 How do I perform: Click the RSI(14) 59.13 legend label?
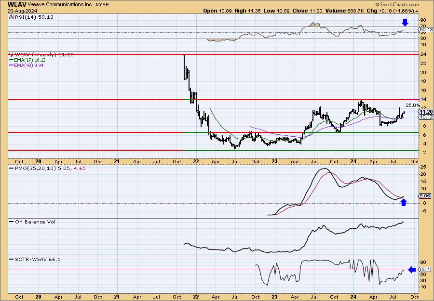[33, 17]
